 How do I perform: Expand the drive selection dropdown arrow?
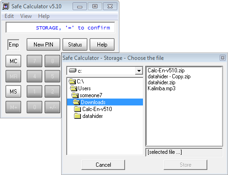click(139, 71)
